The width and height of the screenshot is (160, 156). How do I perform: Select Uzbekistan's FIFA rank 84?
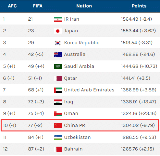click(31, 137)
